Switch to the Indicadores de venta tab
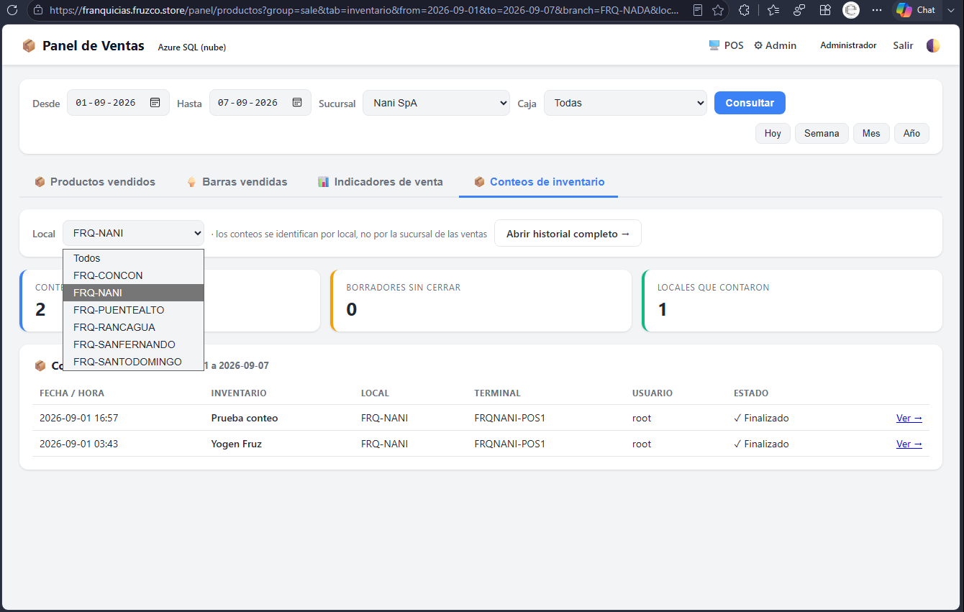964x612 pixels. click(381, 182)
